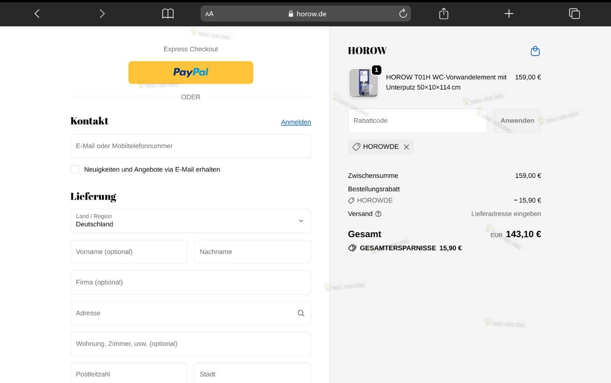Open the HOROW T01H product thumbnail
Screen dimensions: 611x383
pos(363,83)
